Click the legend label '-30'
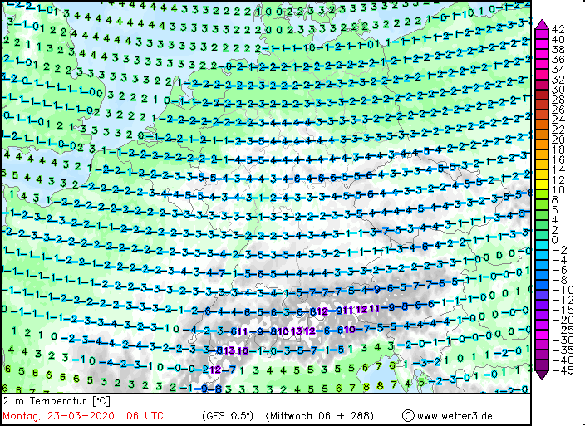The height and width of the screenshot is (426, 585). 563,340
